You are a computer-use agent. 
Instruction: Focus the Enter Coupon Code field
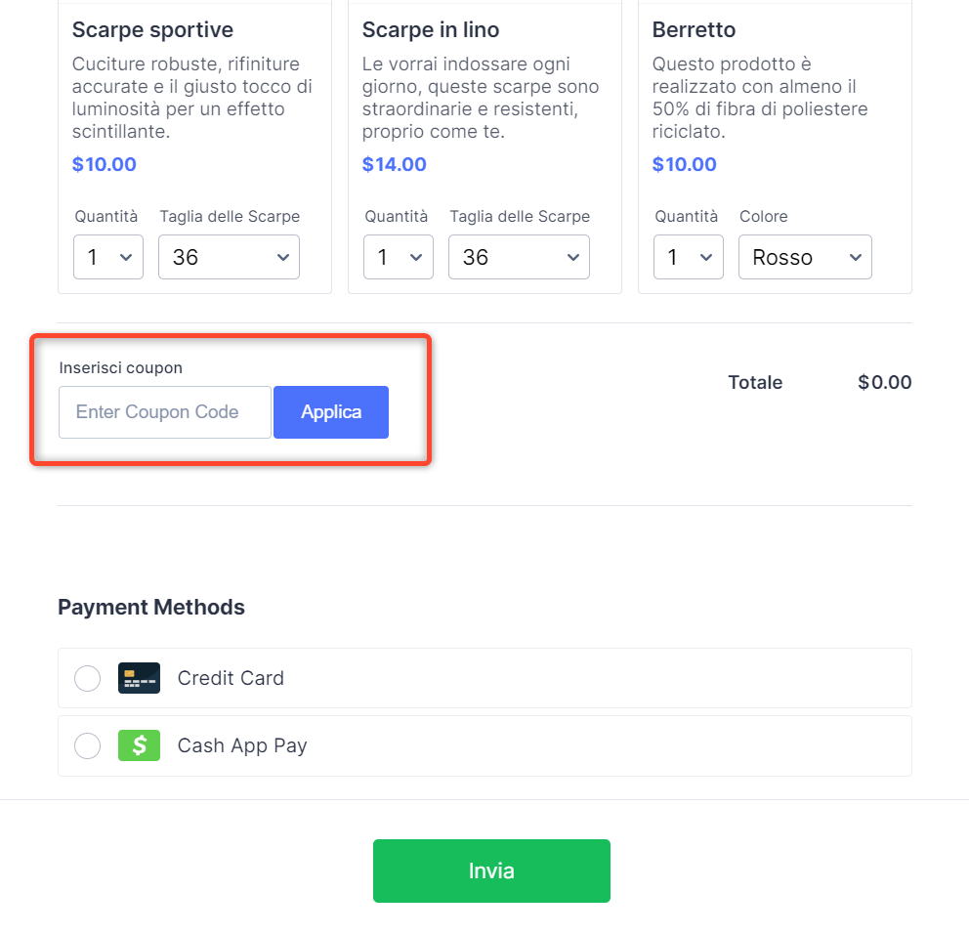(x=165, y=412)
